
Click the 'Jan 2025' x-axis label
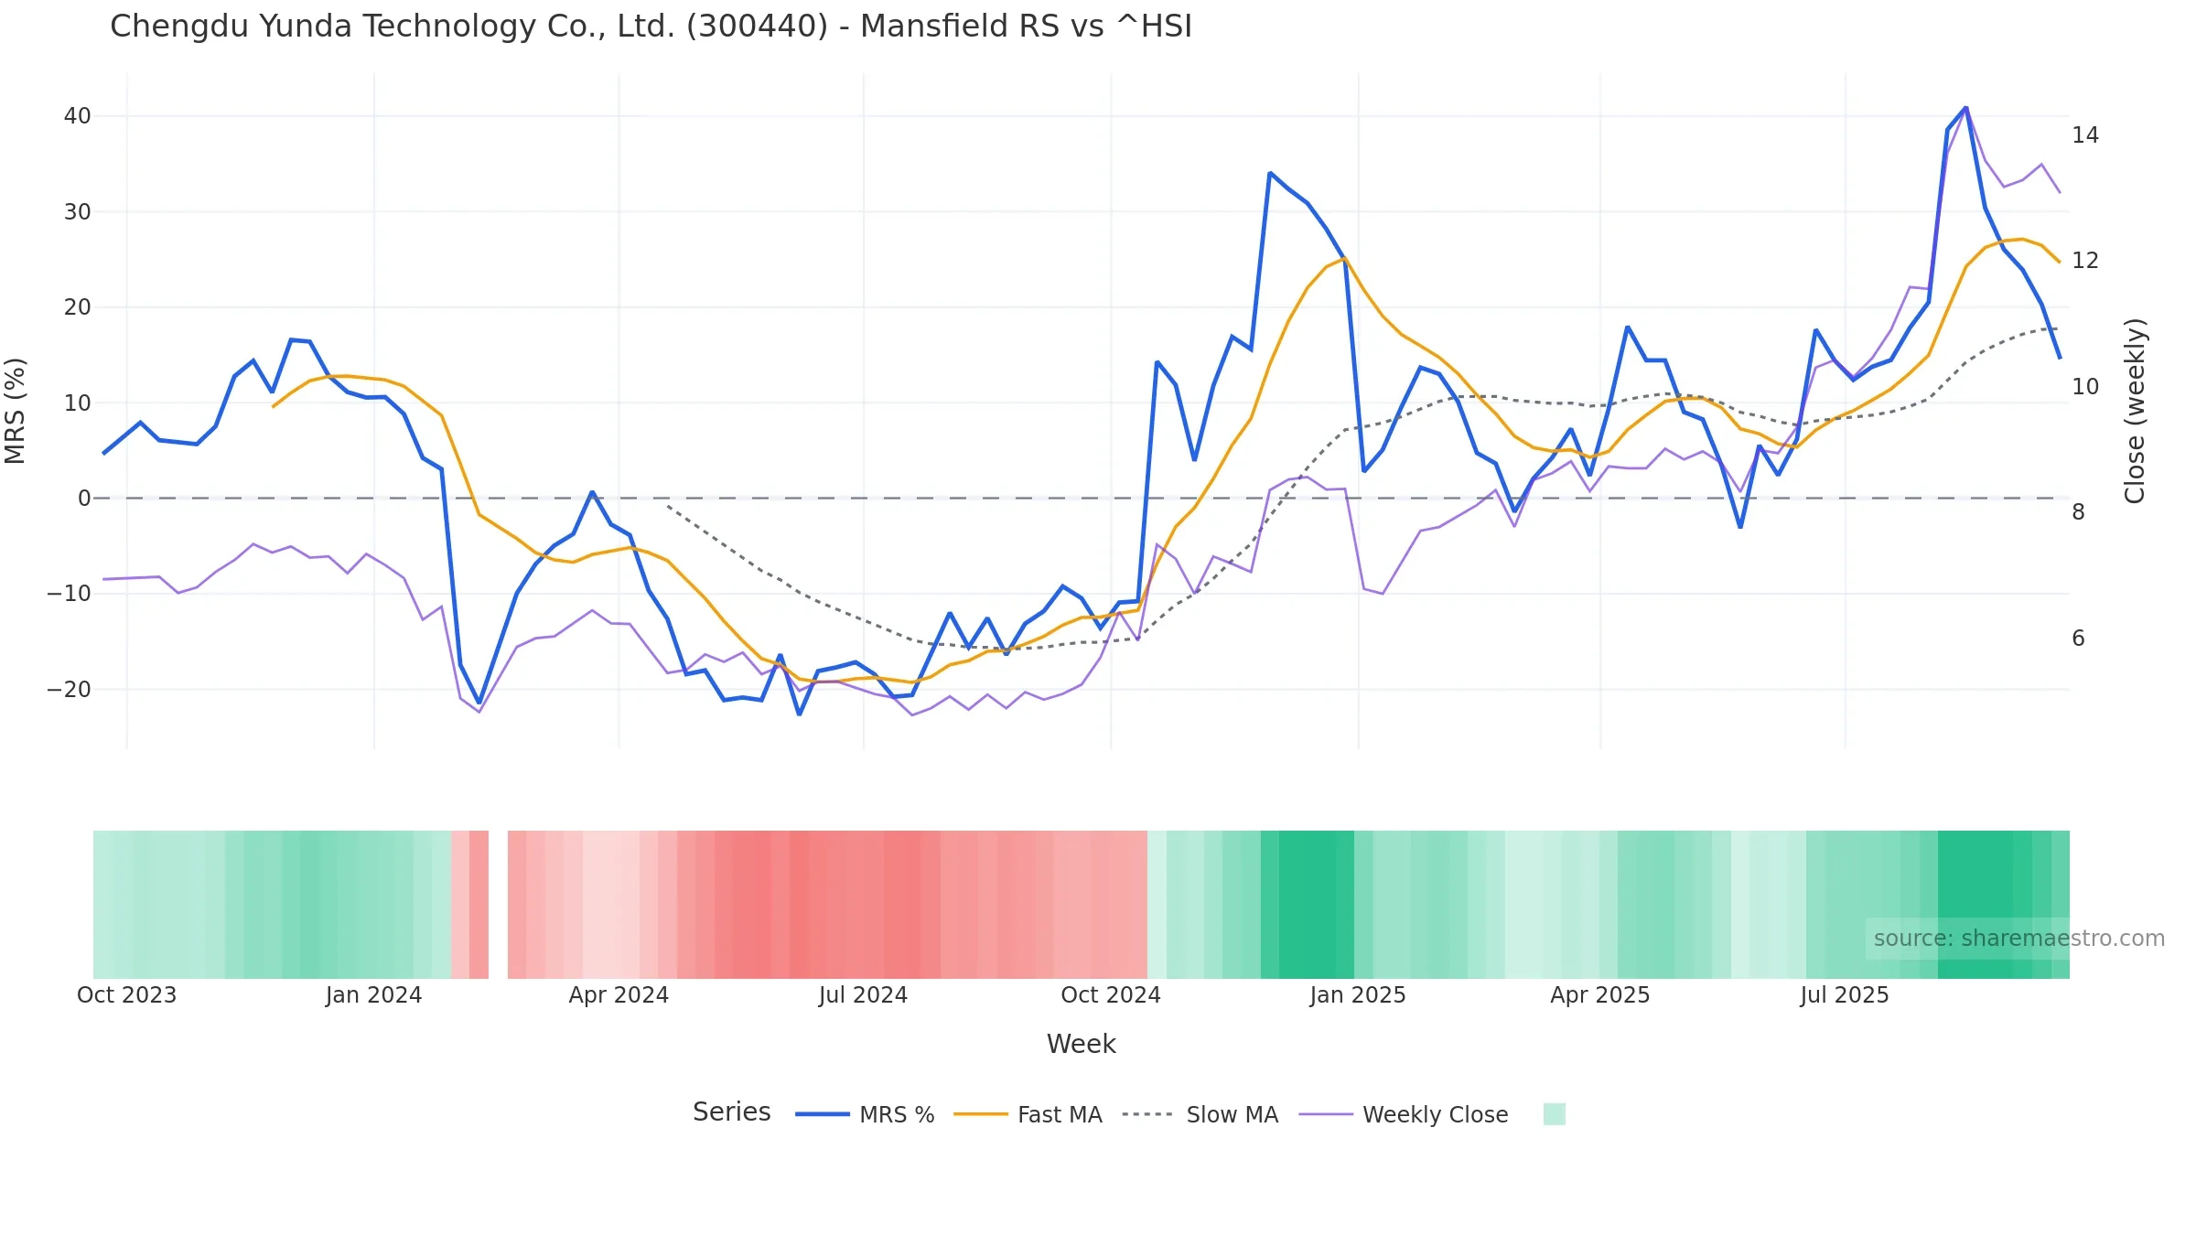coord(1358,995)
